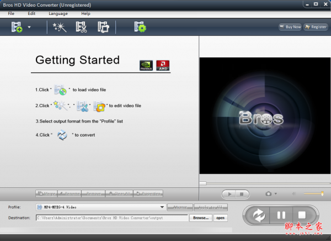Open the Edit menu

[x=31, y=13]
